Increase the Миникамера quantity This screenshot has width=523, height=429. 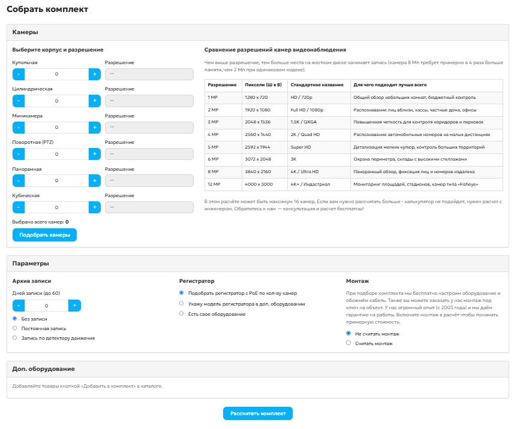(x=95, y=128)
